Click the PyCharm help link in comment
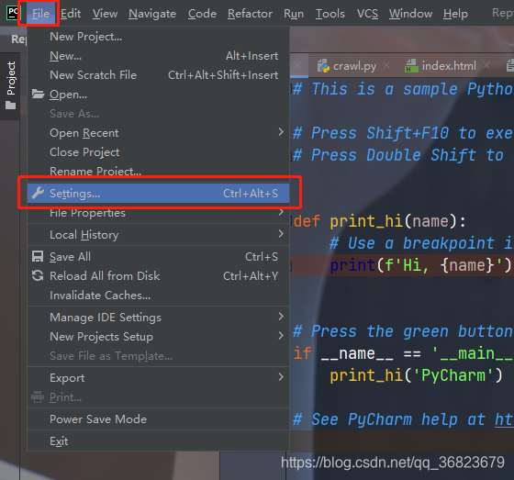514x480 pixels. coord(504,419)
